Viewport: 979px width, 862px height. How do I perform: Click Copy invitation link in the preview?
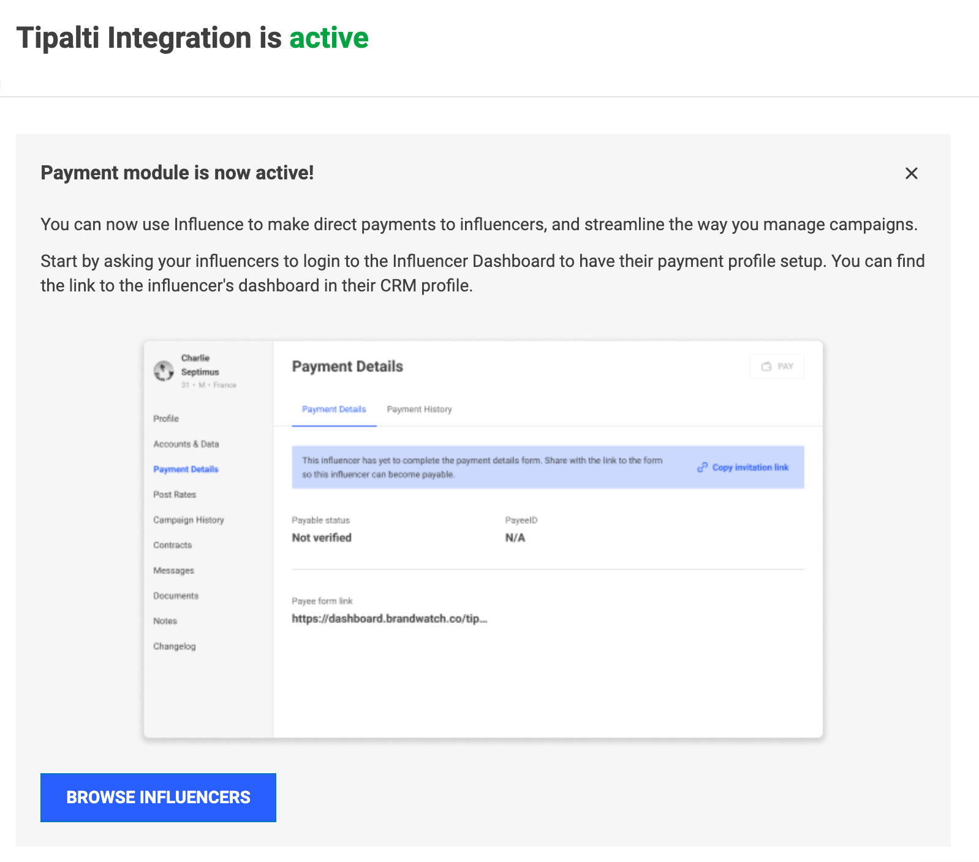750,467
